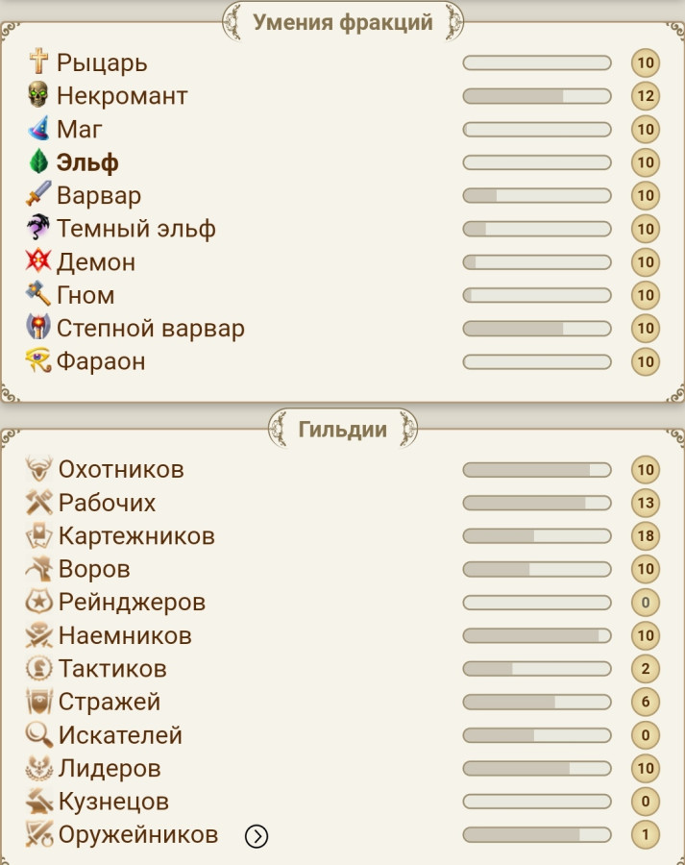
Task: Open the Наемников guild entry
Action: (x=125, y=635)
